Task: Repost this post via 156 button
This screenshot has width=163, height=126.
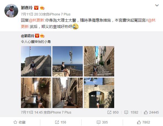Action: [x=60, y=122]
